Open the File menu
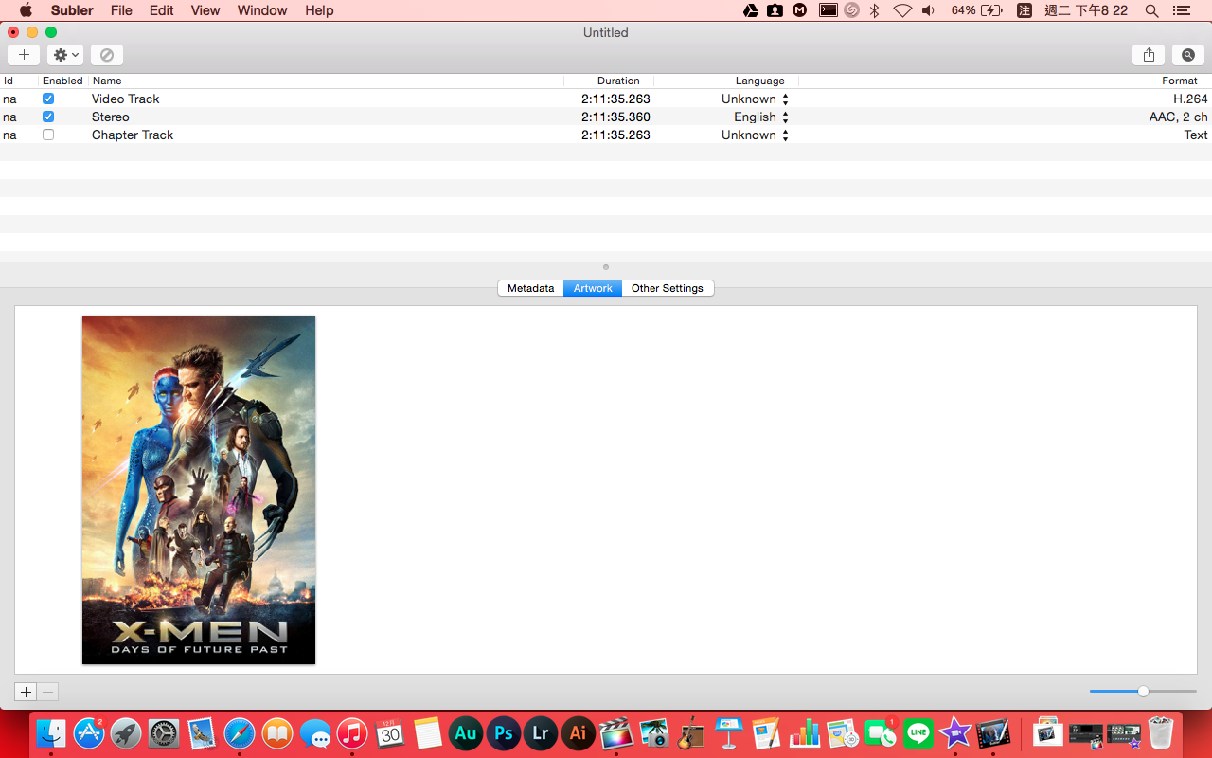 pos(121,10)
